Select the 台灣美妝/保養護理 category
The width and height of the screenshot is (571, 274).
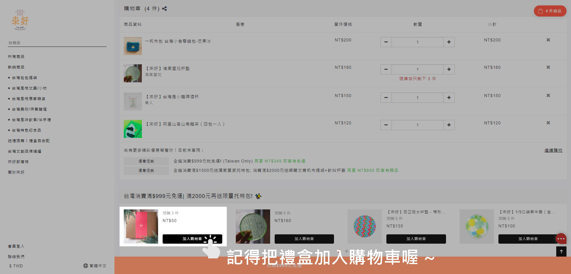29,109
